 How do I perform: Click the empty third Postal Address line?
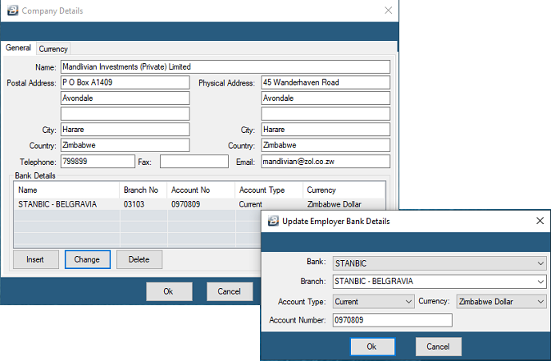click(125, 114)
